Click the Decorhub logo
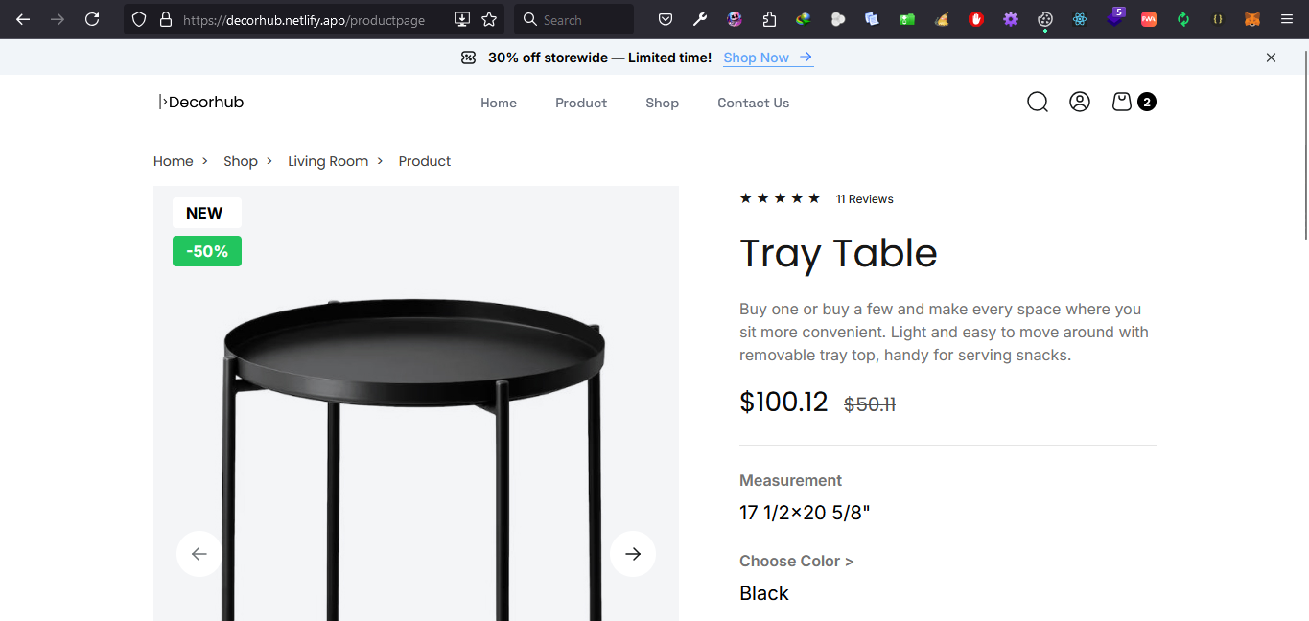Image resolution: width=1309 pixels, height=621 pixels. 201,102
